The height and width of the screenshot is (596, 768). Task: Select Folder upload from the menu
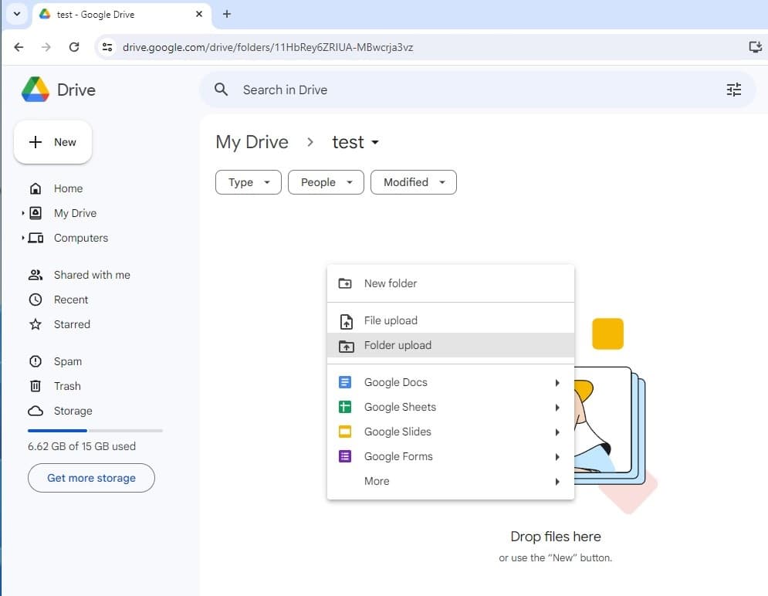(398, 345)
